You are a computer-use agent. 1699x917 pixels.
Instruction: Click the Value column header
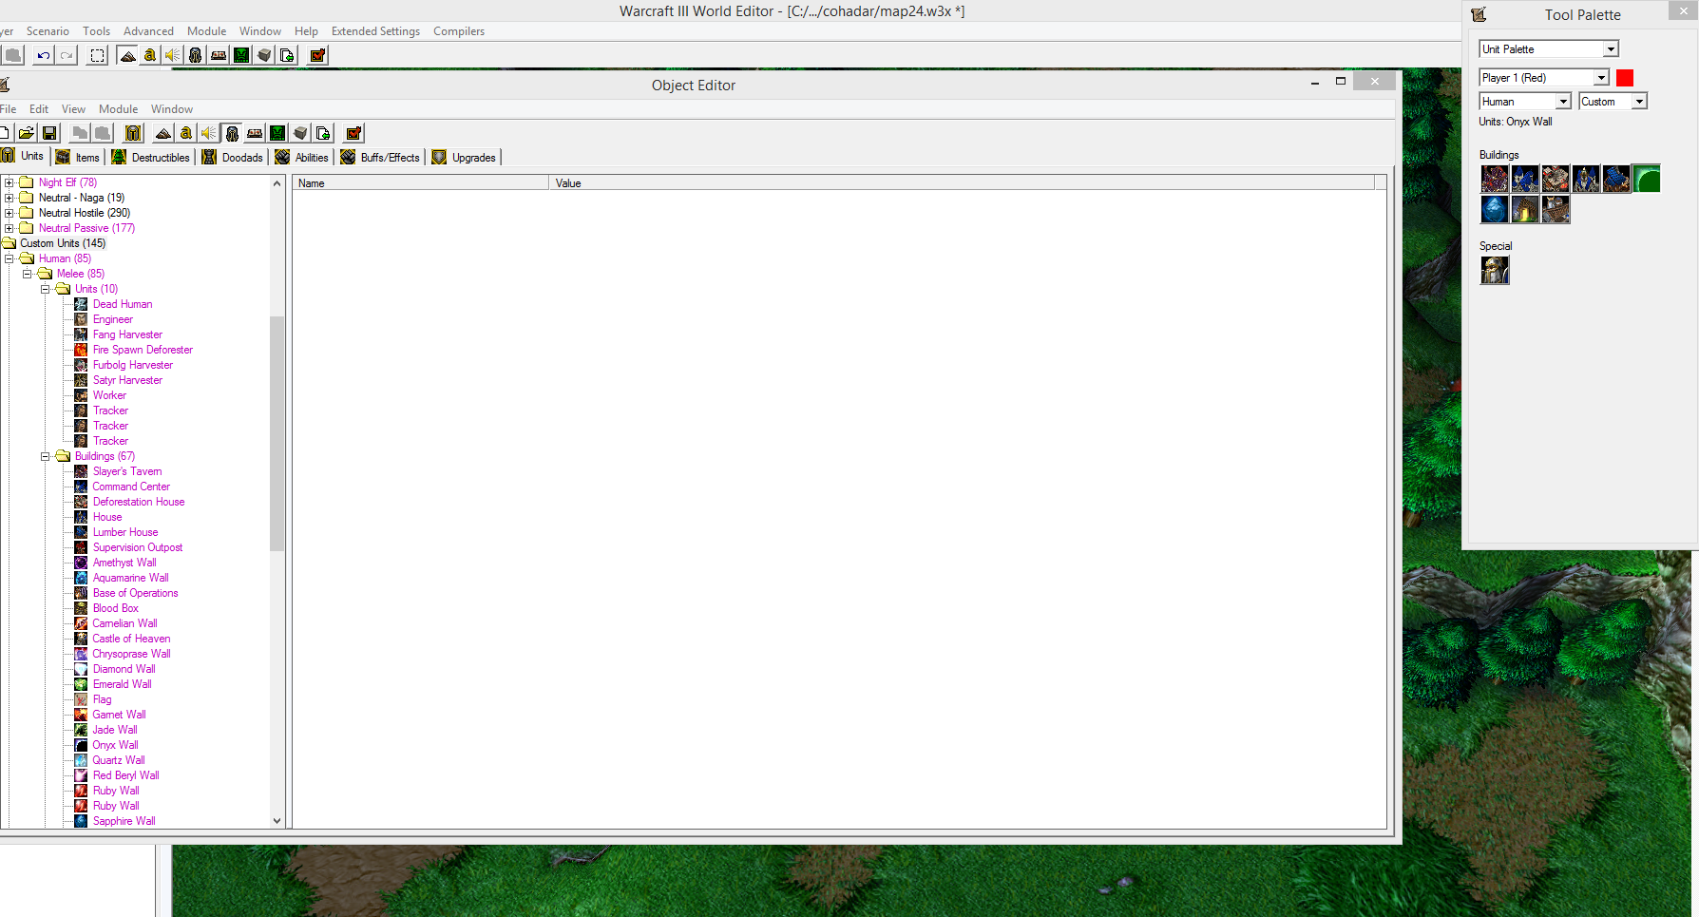pos(962,183)
